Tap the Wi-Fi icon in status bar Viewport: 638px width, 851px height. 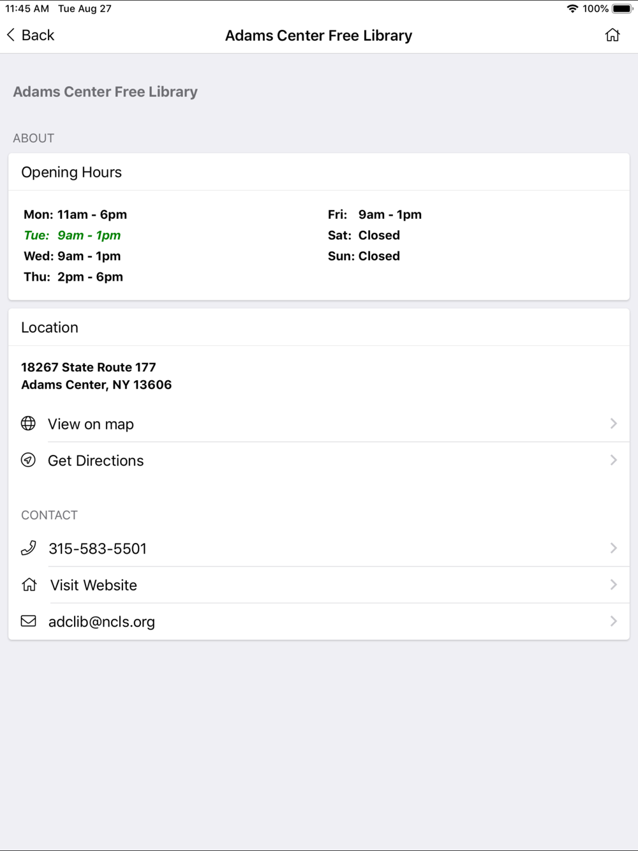click(572, 9)
